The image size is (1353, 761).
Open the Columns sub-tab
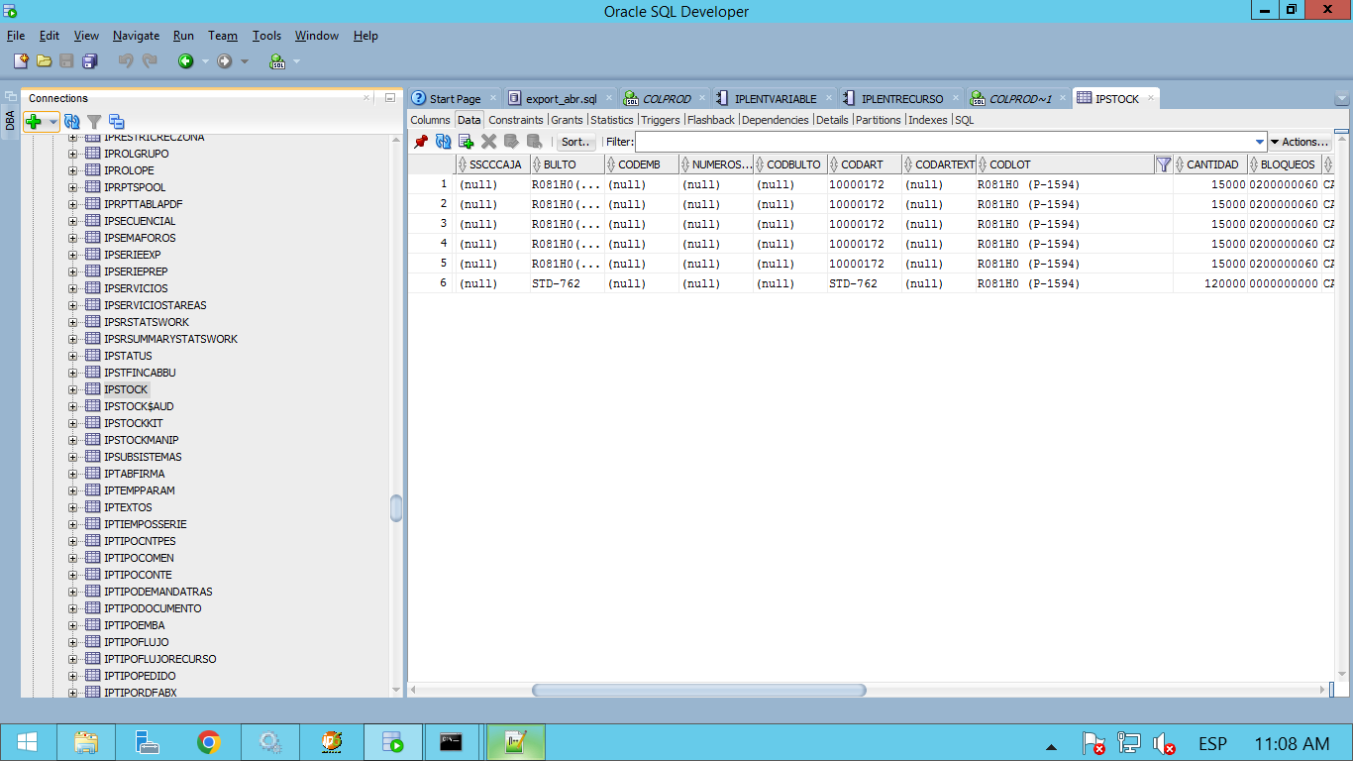coord(430,120)
